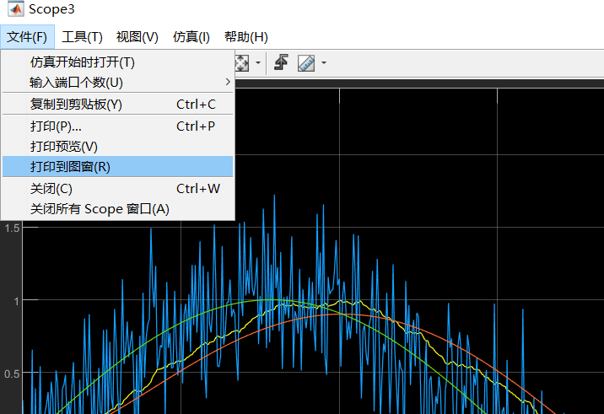The height and width of the screenshot is (414, 604).
Task: Expand 输入端口个数(U) submenu
Action: (x=118, y=82)
